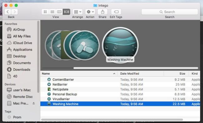Viewport: 203px width, 123px height.
Task: Open the Action gear menu
Action: pyautogui.click(x=90, y=12)
